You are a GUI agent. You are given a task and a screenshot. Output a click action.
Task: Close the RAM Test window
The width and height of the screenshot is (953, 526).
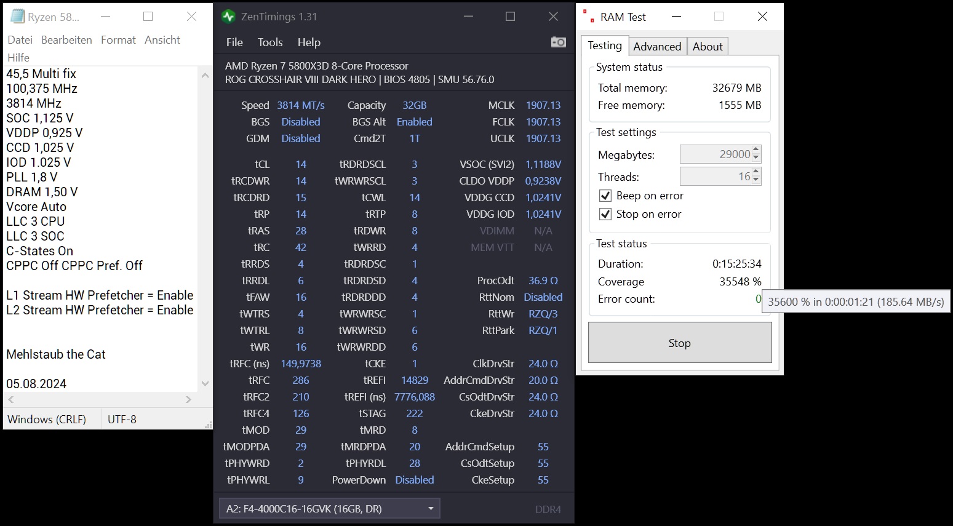(x=762, y=17)
